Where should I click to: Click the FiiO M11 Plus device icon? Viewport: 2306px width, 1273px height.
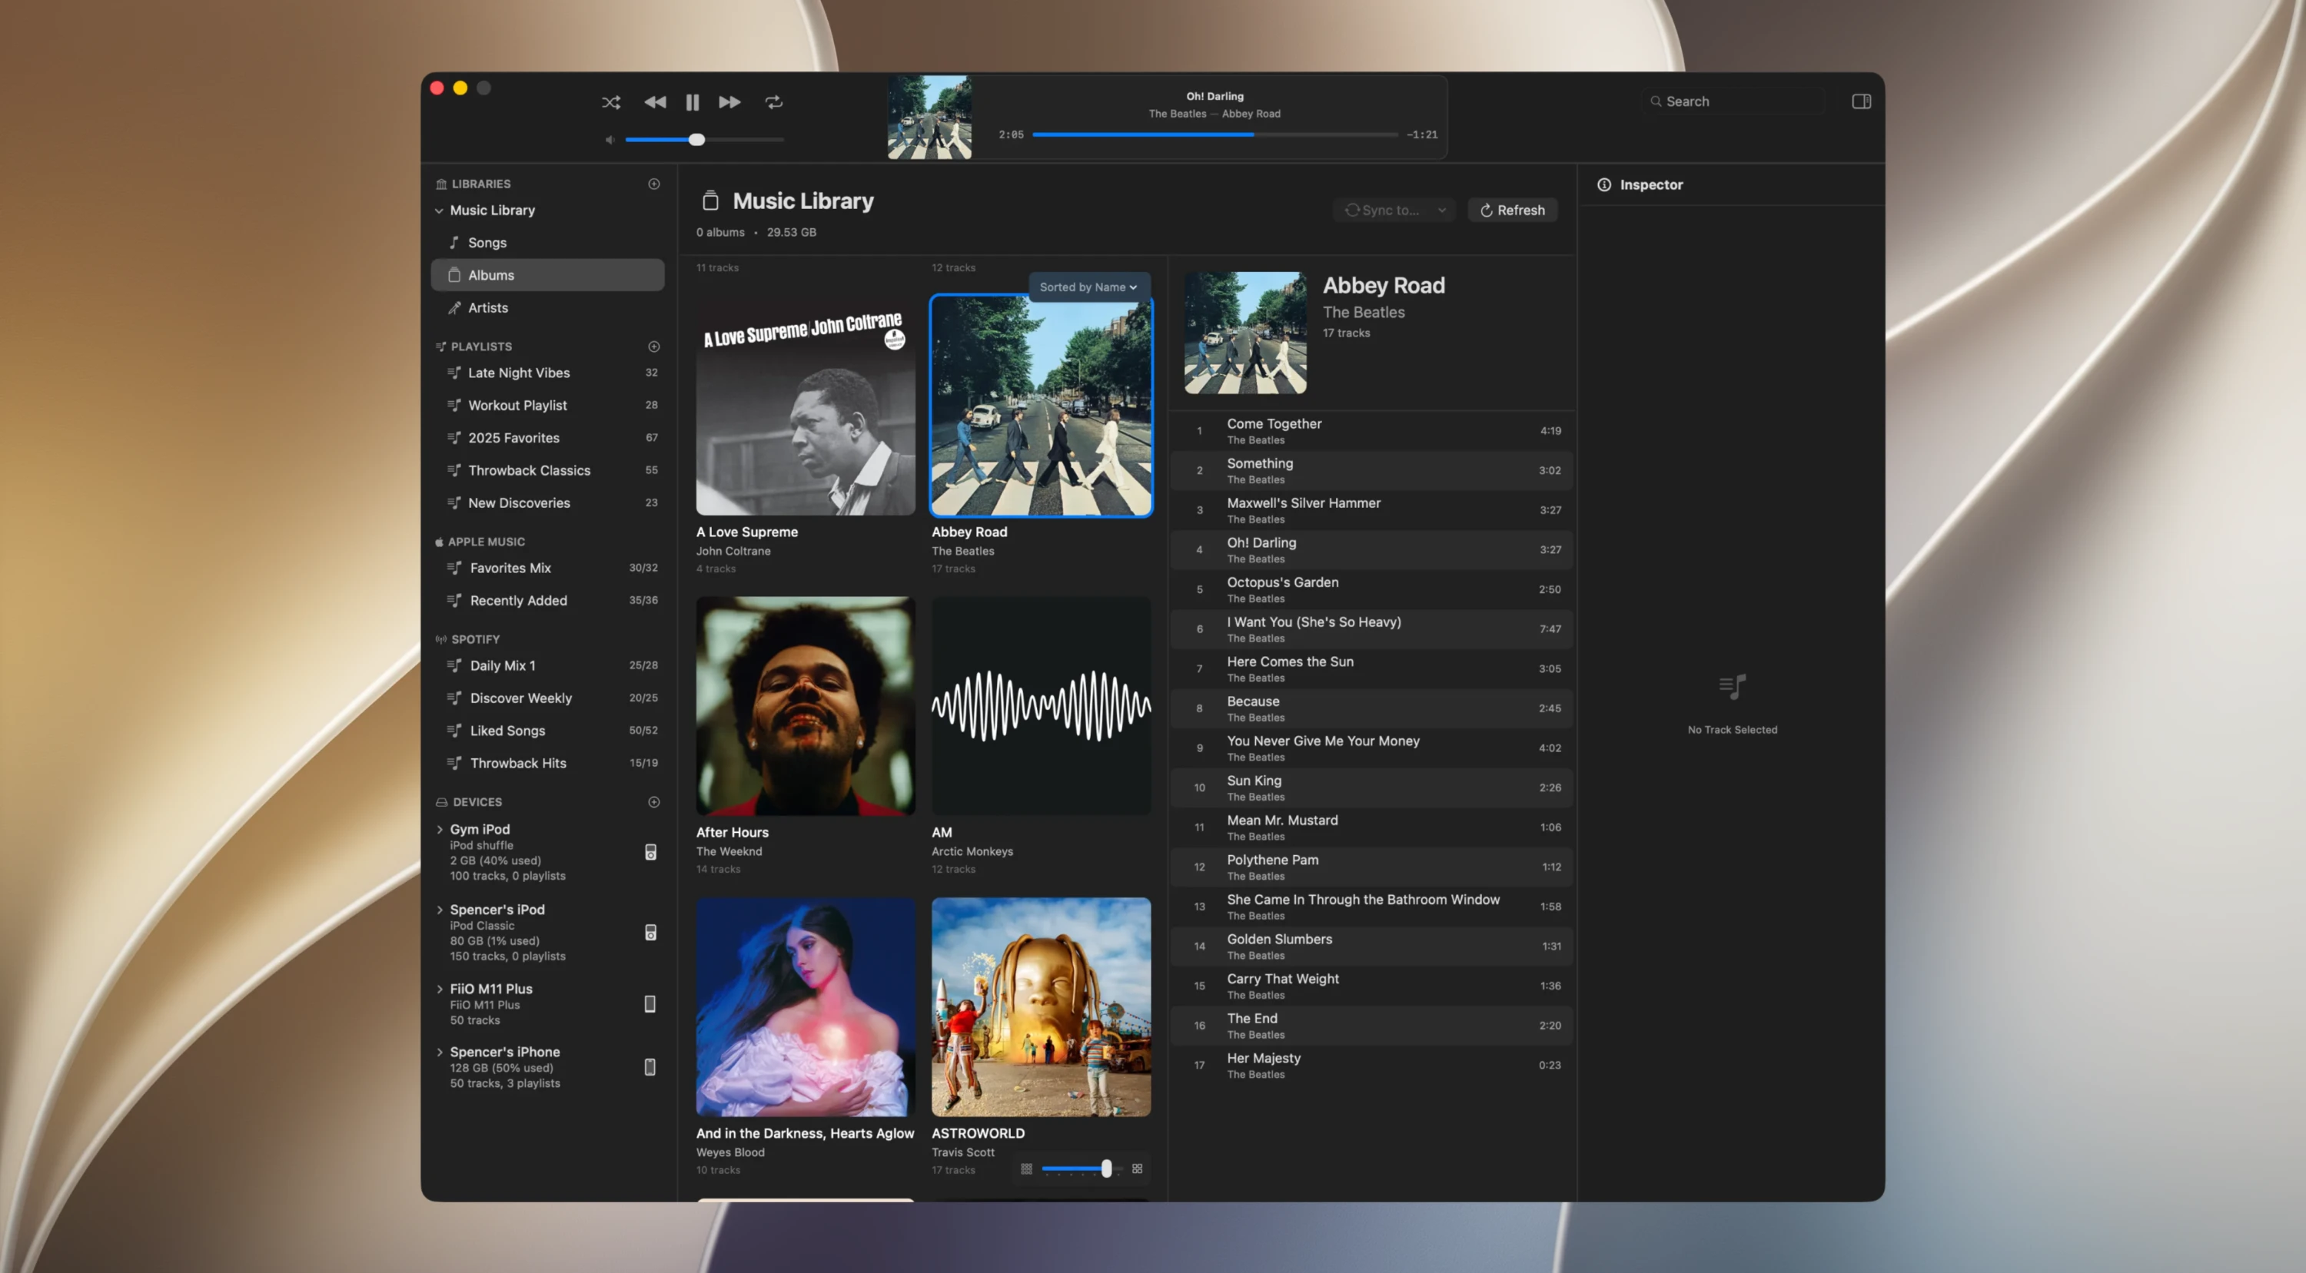[x=650, y=1004]
